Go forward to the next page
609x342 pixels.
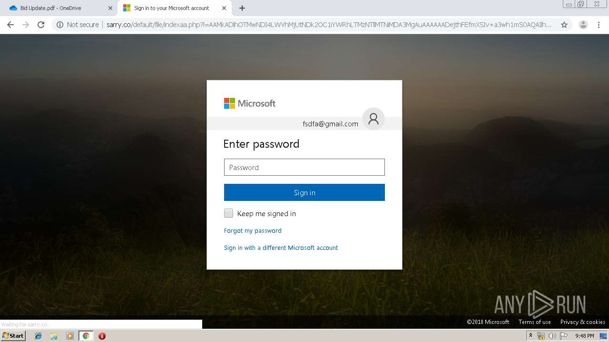coord(26,25)
